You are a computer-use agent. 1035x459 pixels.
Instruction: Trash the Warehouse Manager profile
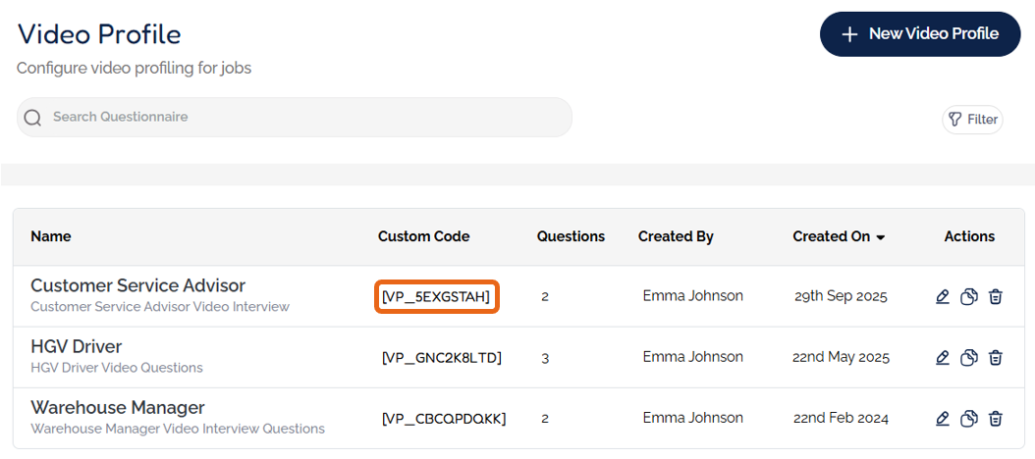[996, 418]
